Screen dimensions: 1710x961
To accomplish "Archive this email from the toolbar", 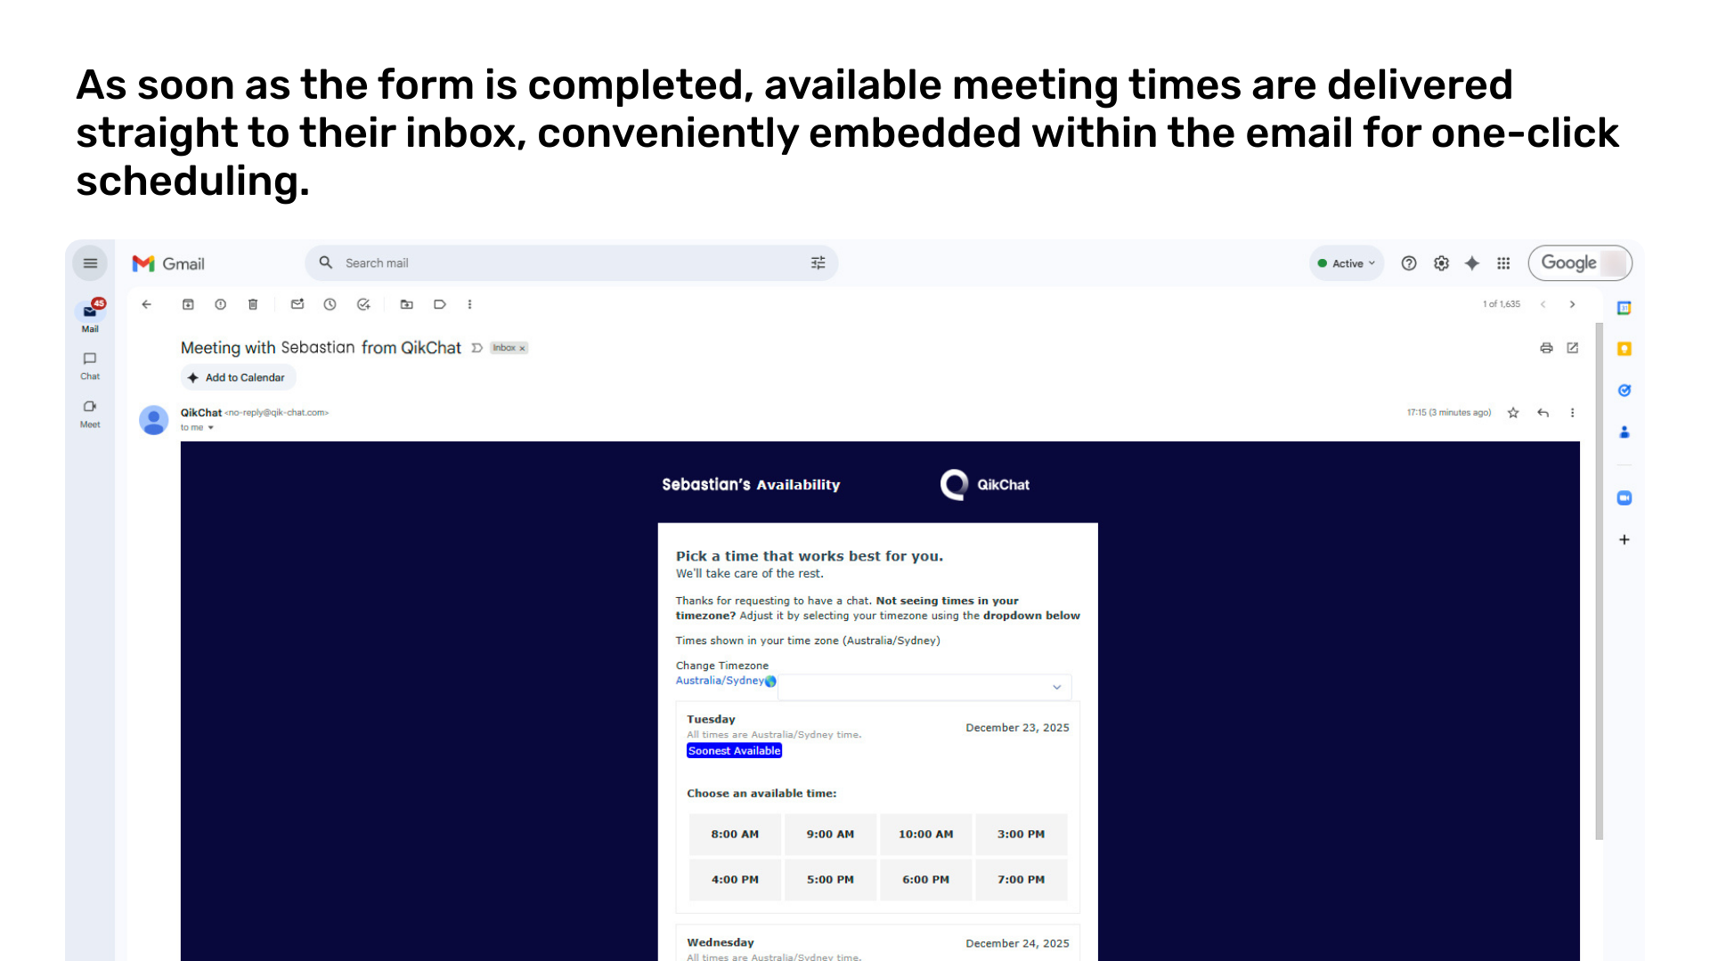I will (x=188, y=304).
